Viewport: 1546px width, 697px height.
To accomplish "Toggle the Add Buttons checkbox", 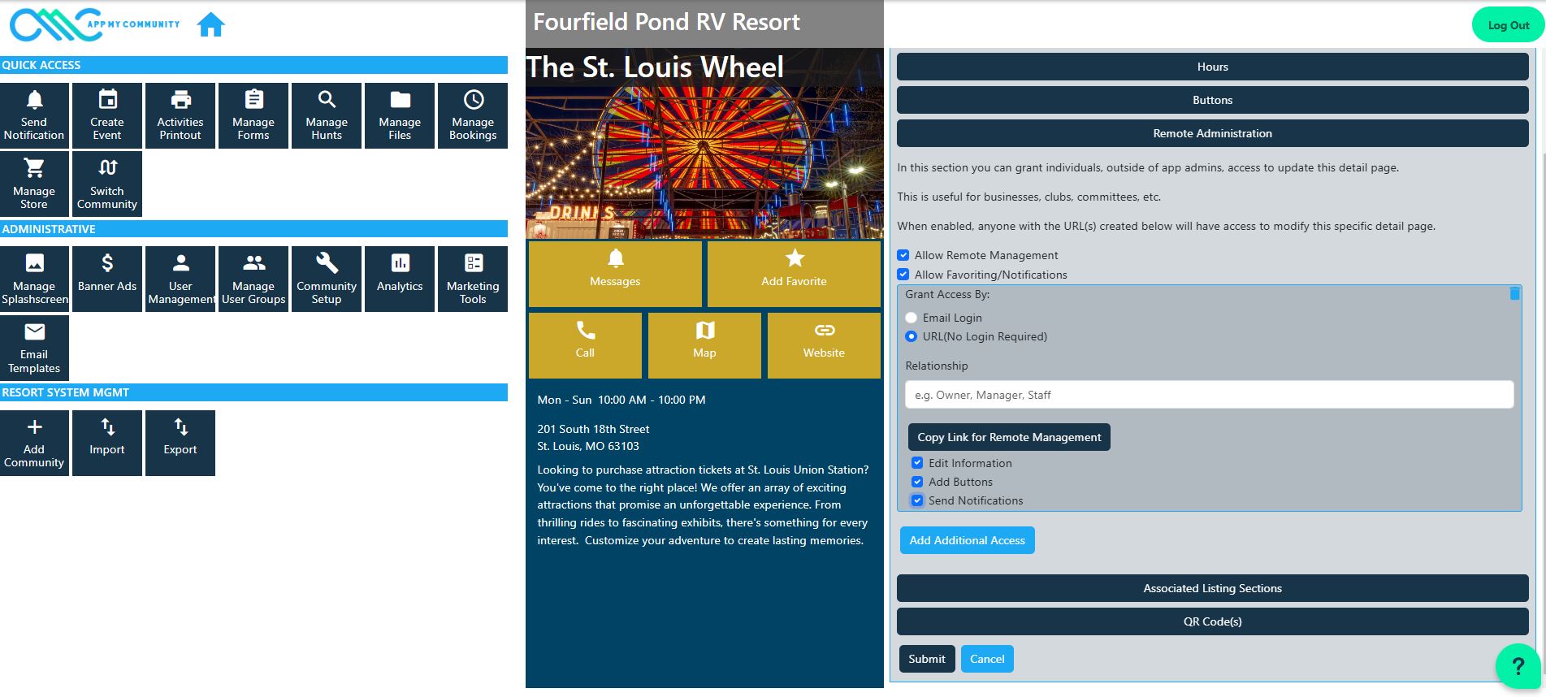I will pyautogui.click(x=917, y=482).
